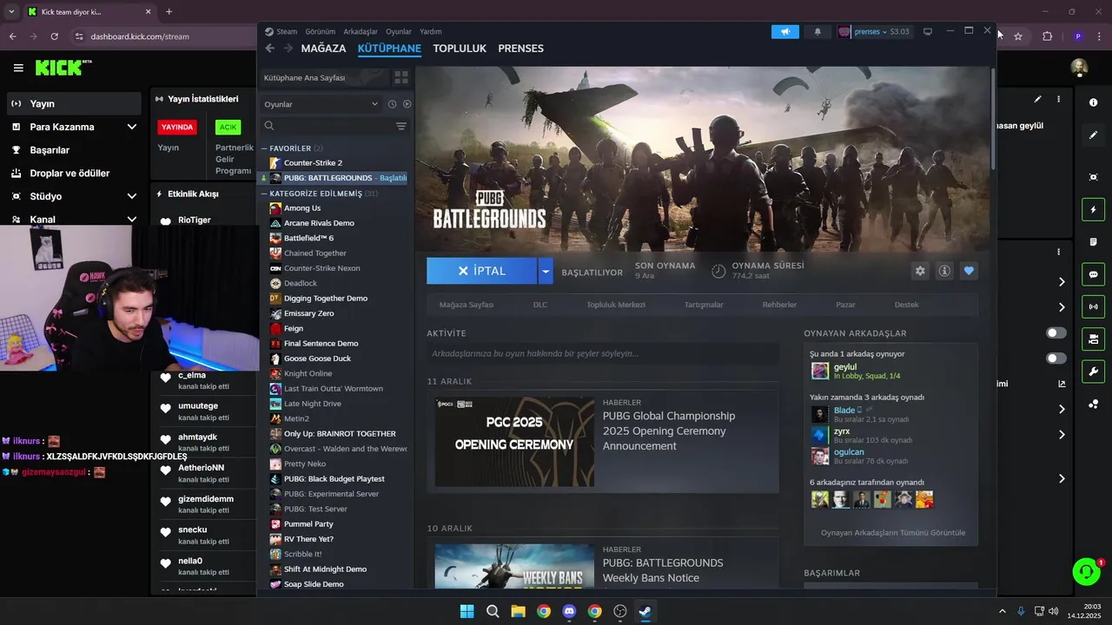
Task: Open Kick wrench tools sidebar icon
Action: coord(1093,372)
